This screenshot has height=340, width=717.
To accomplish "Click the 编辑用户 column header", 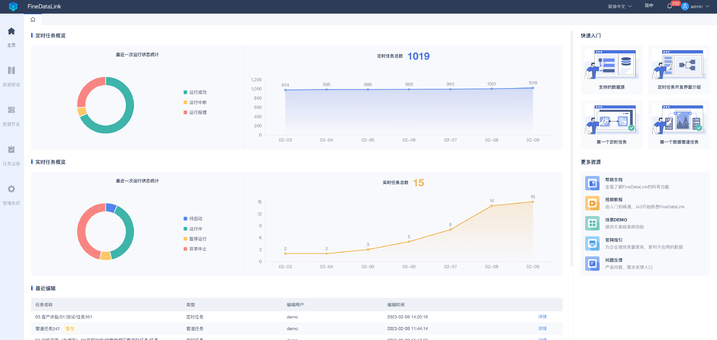I will (295, 305).
